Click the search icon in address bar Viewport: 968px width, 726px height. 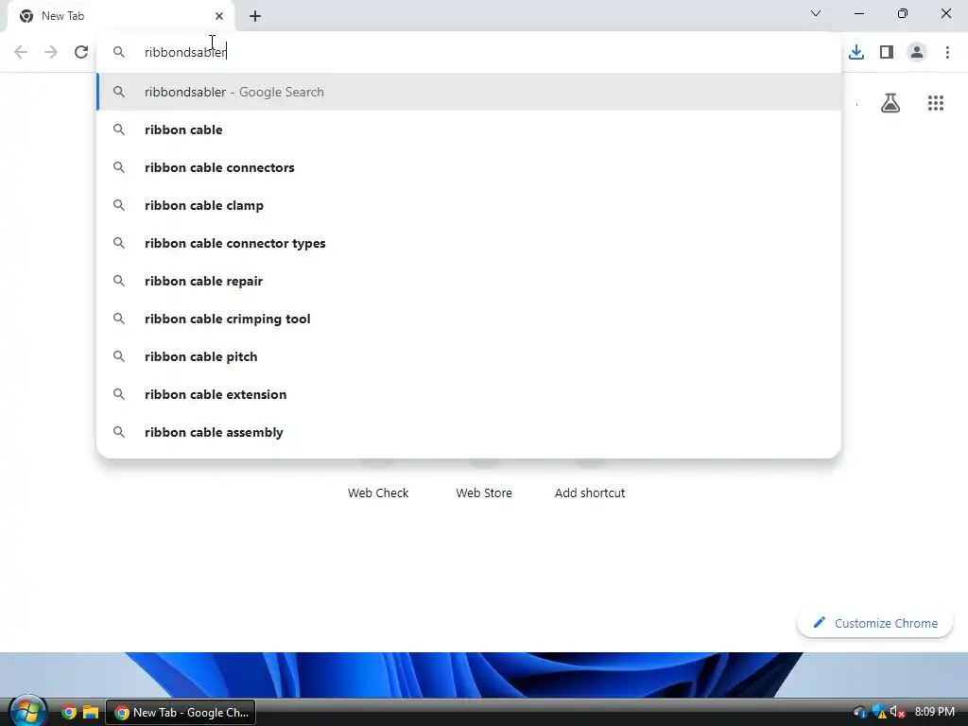point(118,52)
